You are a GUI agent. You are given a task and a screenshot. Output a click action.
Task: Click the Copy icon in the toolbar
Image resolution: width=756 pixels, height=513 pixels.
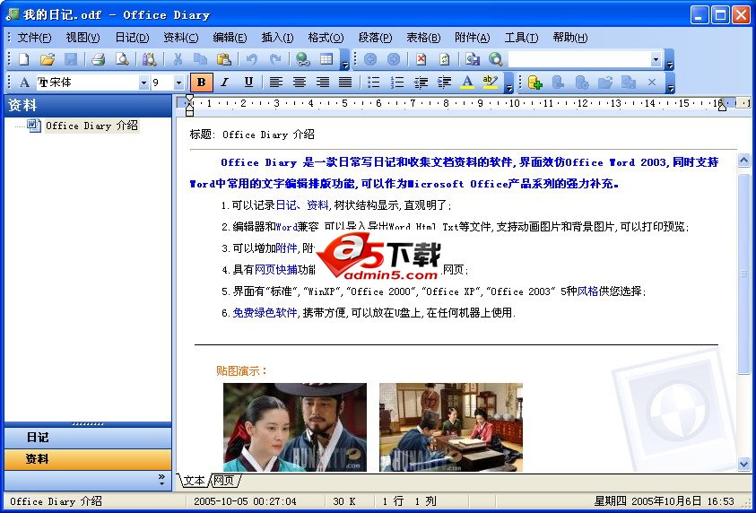pos(200,59)
